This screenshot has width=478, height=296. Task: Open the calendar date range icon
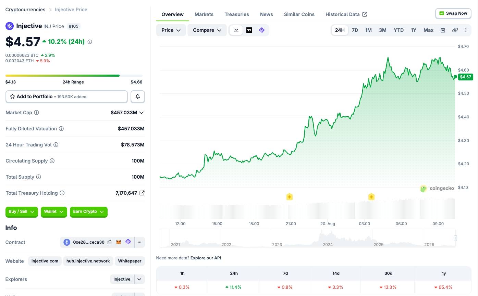click(443, 30)
